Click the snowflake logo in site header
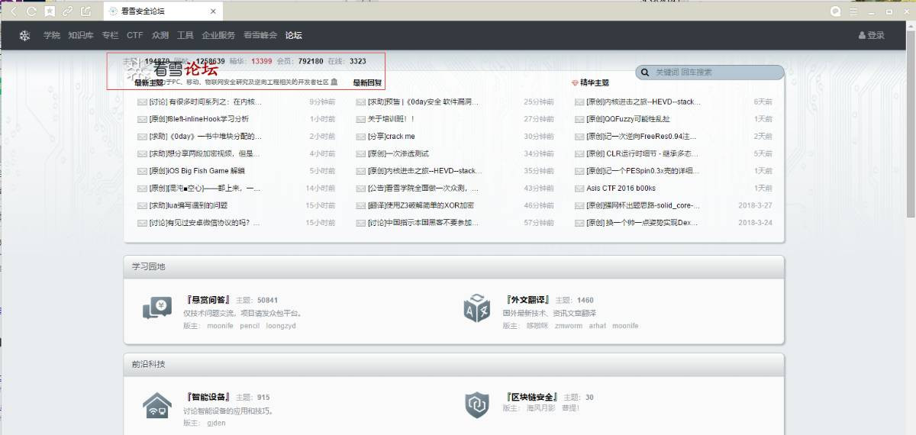Viewport: 916px width, 435px height. pos(24,36)
